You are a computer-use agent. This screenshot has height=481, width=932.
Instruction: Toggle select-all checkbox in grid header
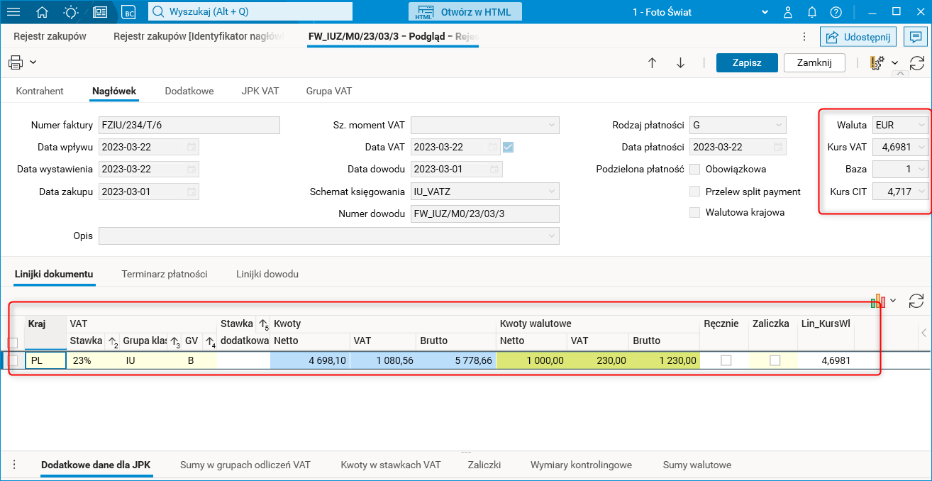tap(13, 343)
